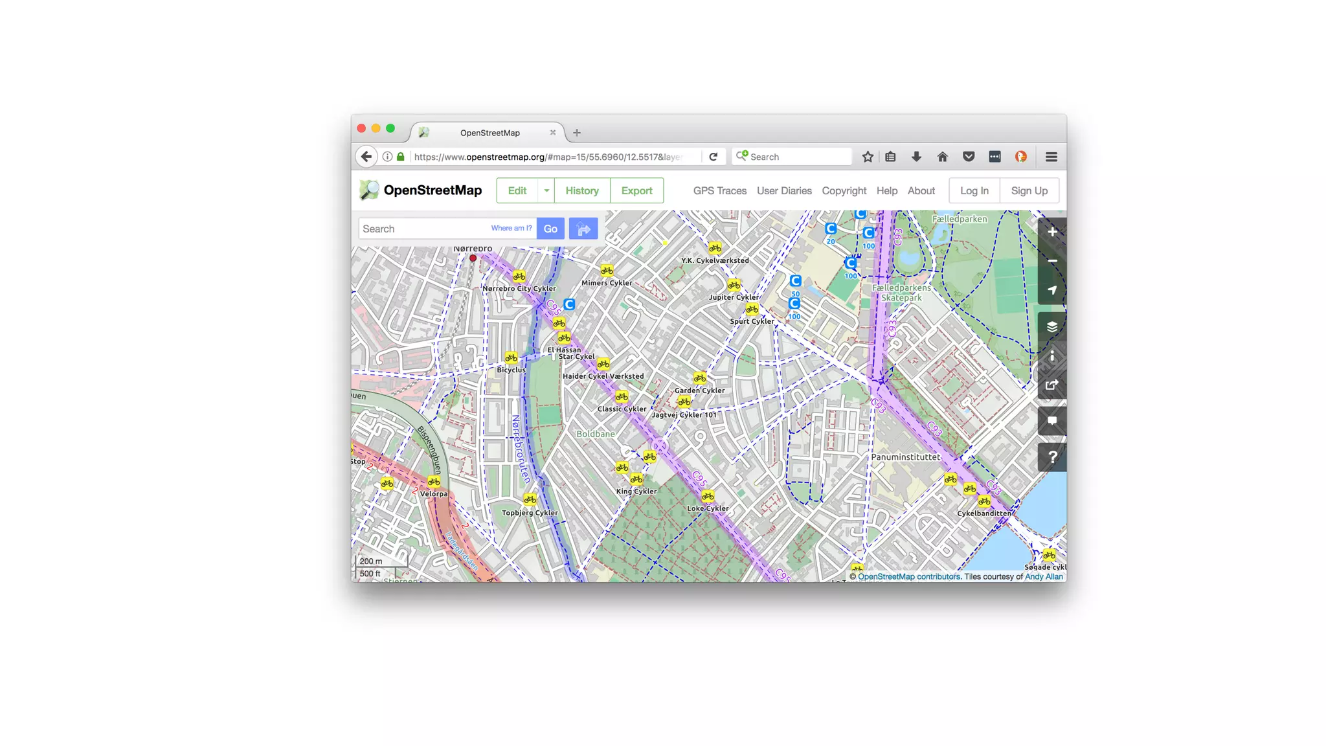
Task: Click the Log In button
Action: pyautogui.click(x=974, y=190)
